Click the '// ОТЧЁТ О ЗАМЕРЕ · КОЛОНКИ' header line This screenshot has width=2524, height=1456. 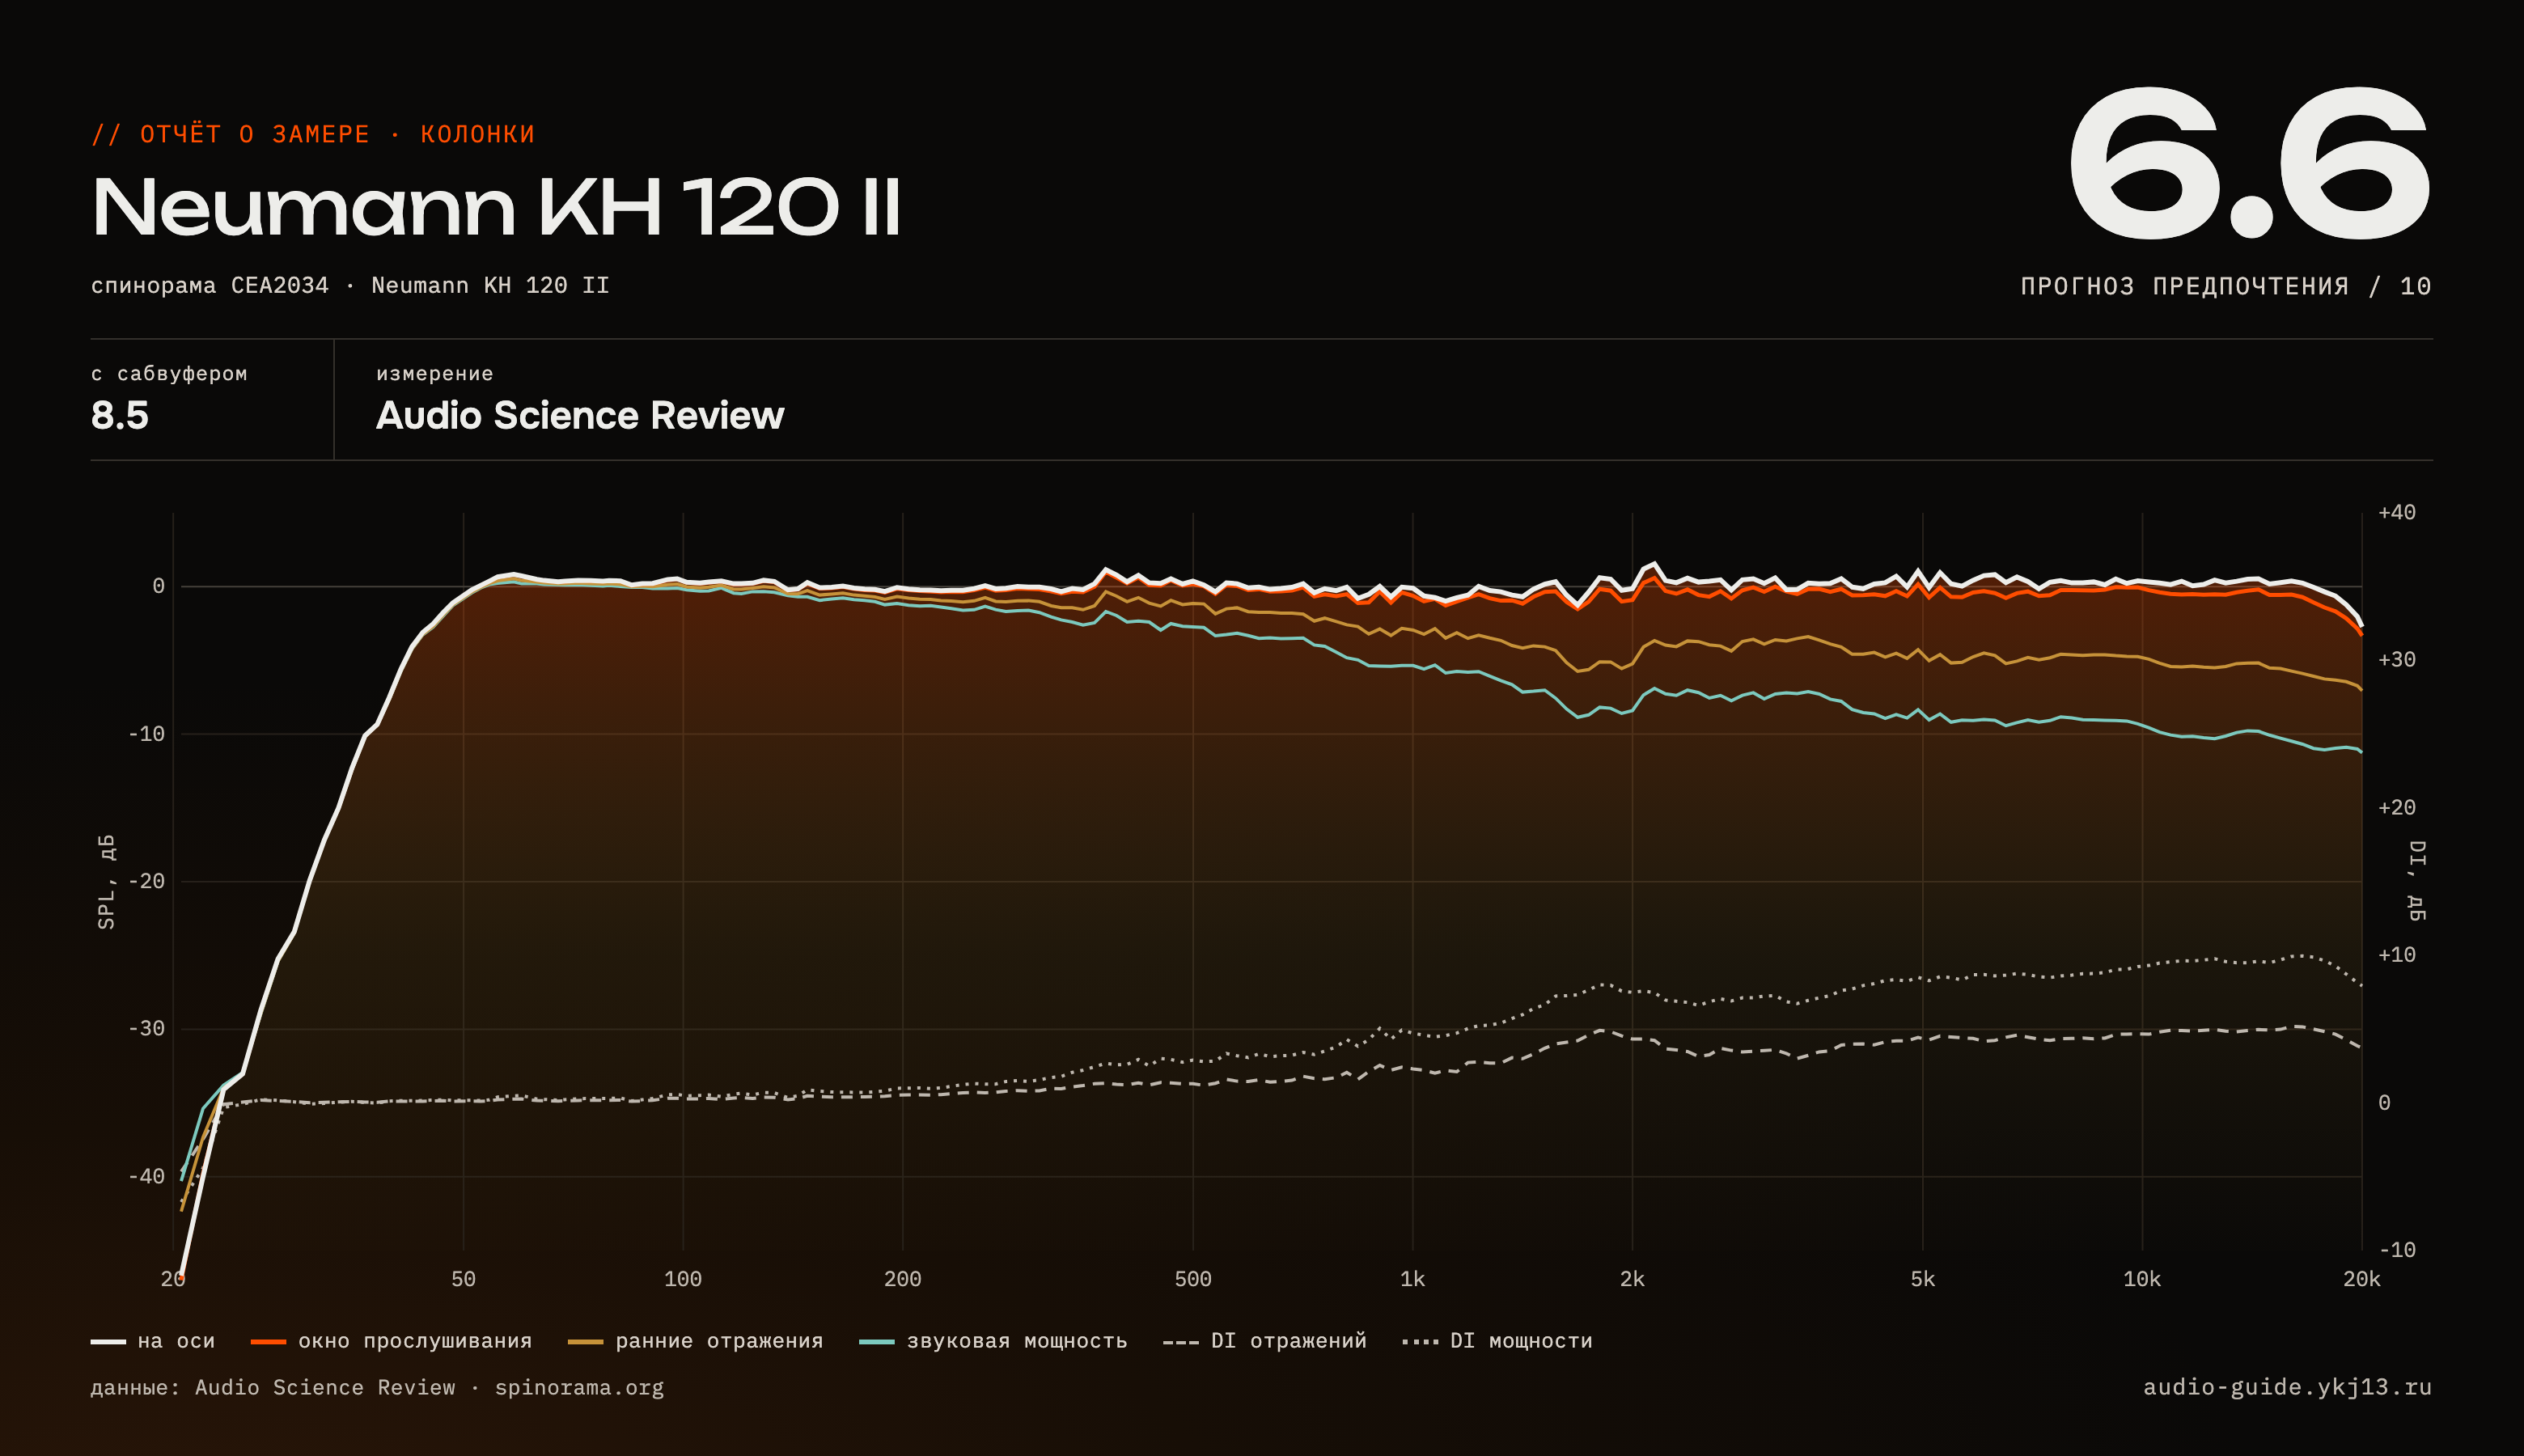pyautogui.click(x=313, y=134)
